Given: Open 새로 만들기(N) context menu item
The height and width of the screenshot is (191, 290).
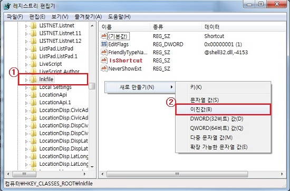Looking at the screenshot, I should click(140, 87).
